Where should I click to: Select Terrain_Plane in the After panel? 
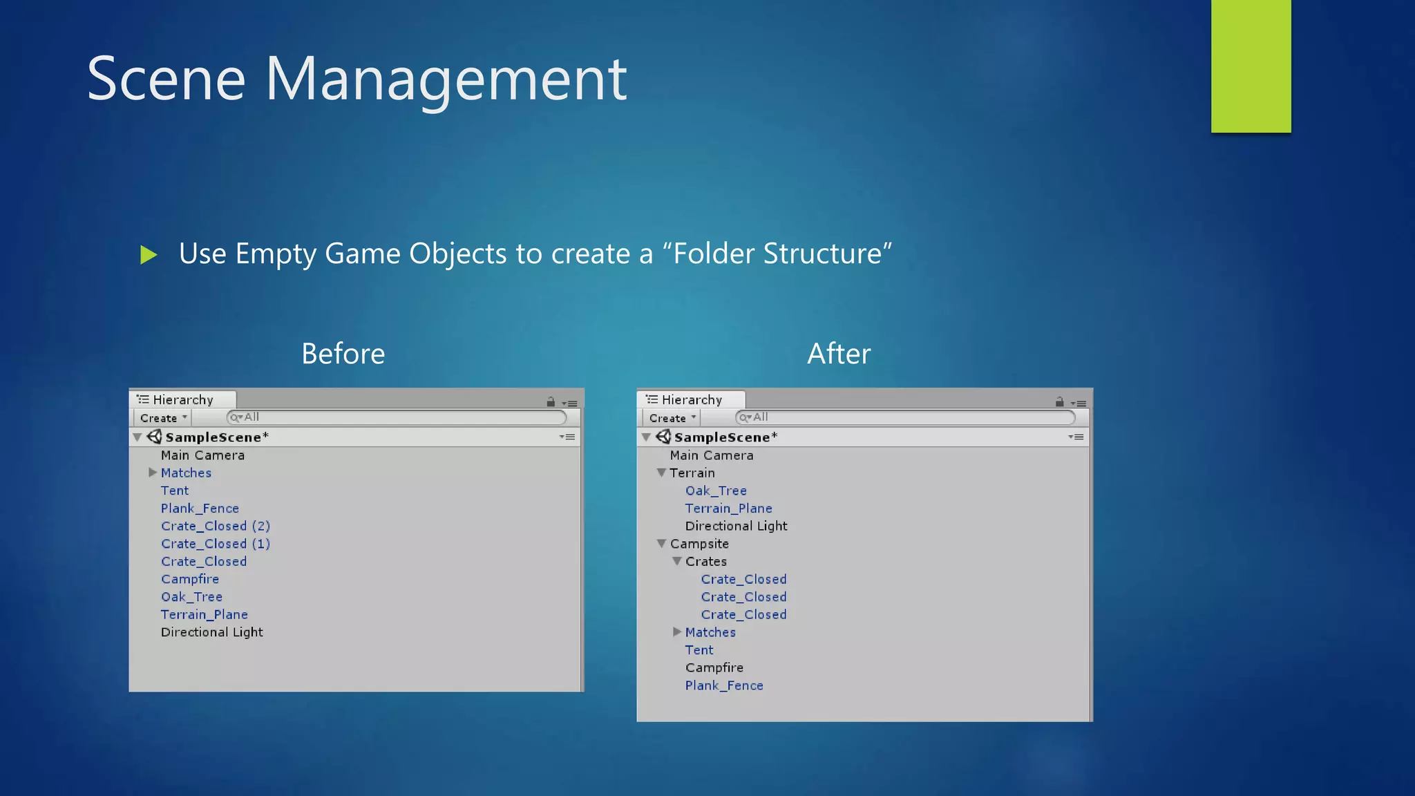pos(728,509)
